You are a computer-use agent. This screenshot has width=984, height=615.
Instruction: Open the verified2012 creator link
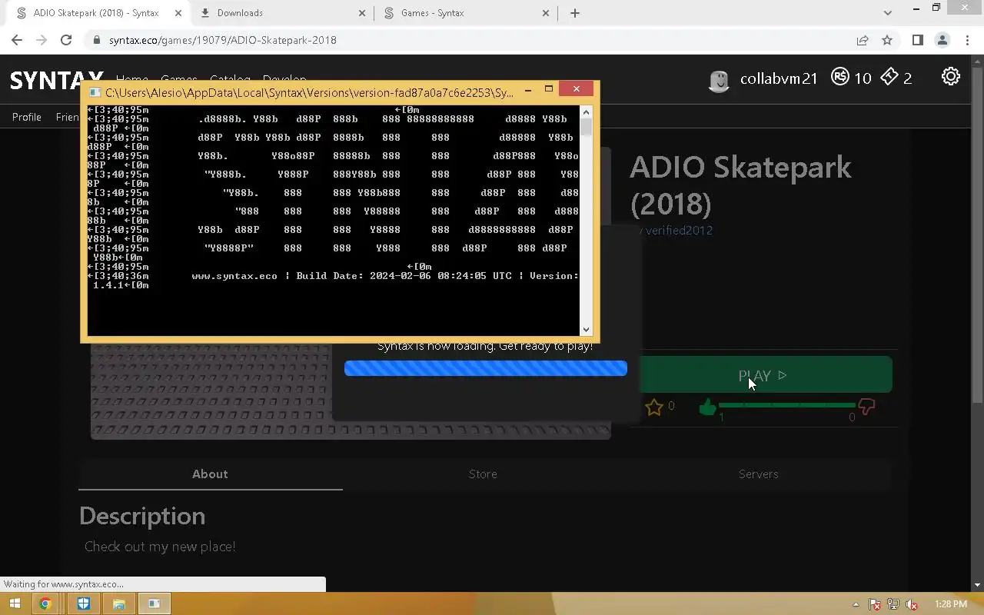coord(679,230)
